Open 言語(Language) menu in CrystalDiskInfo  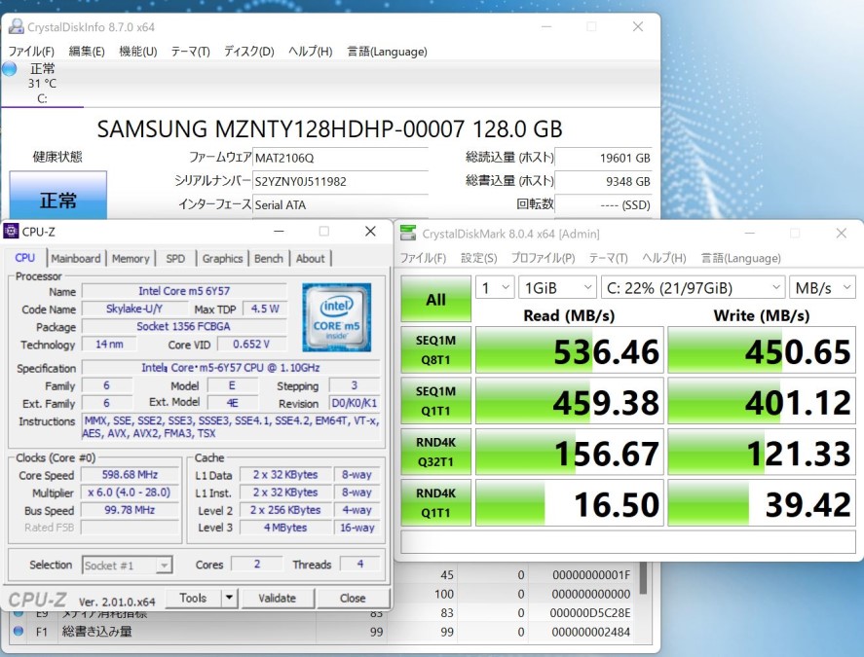387,52
